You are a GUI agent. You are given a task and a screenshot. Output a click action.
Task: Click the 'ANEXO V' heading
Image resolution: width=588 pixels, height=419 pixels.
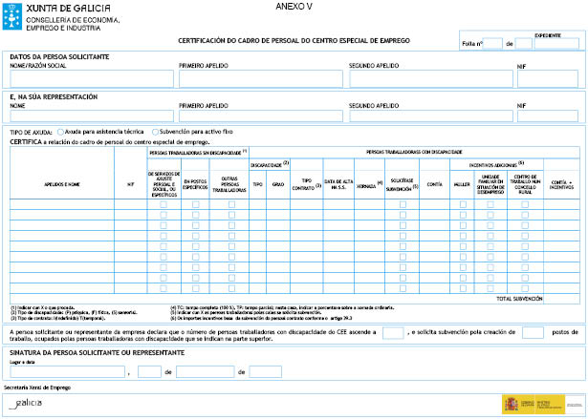coord(294,7)
